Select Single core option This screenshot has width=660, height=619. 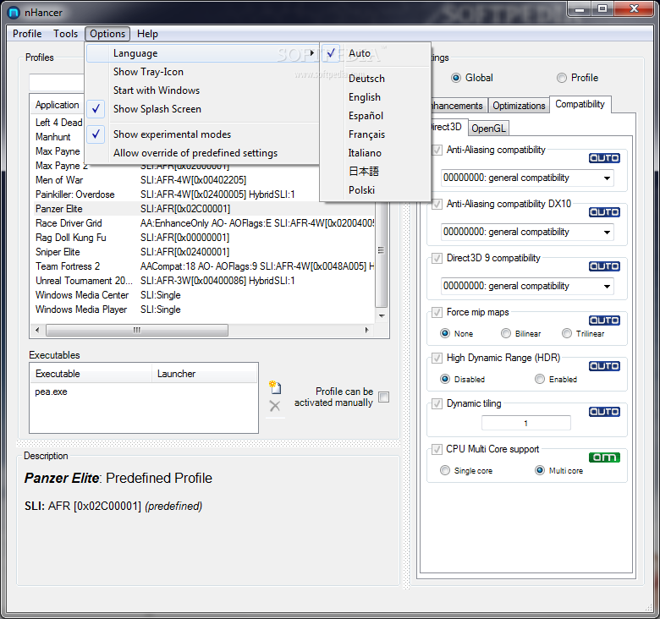click(x=445, y=470)
